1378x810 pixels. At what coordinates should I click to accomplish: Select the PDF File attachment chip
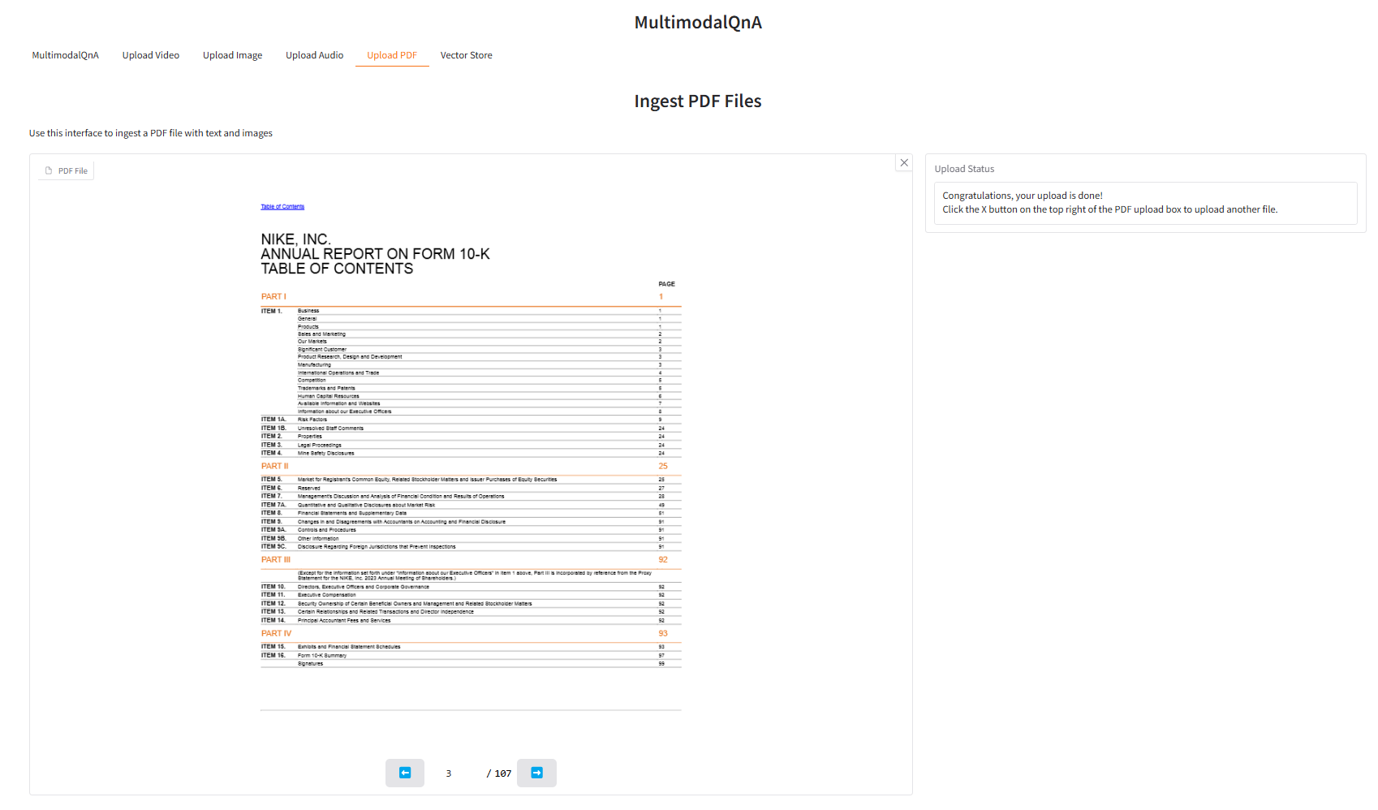click(65, 170)
